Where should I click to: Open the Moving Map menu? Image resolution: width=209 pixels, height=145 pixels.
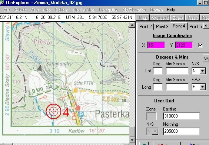click(84, 10)
